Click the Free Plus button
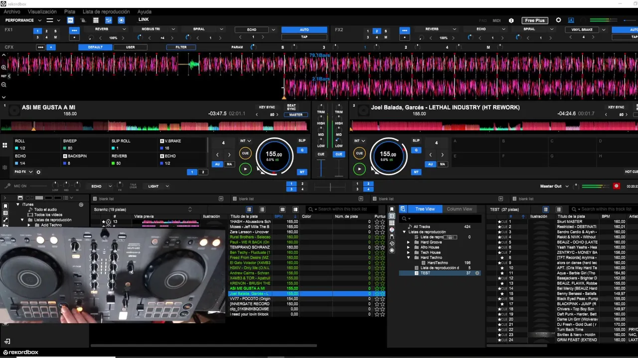The image size is (638, 358). [535, 20]
